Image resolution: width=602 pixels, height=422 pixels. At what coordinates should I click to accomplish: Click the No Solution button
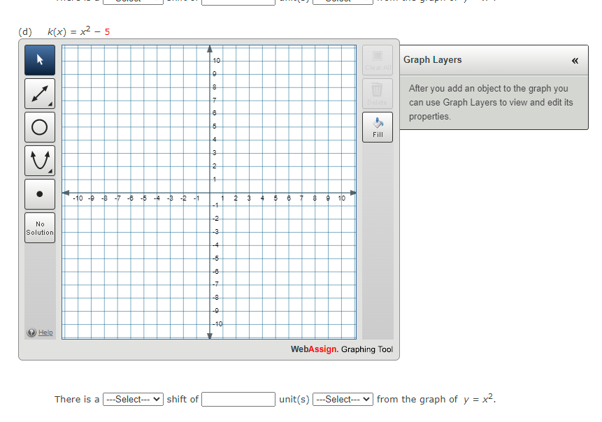[39, 227]
